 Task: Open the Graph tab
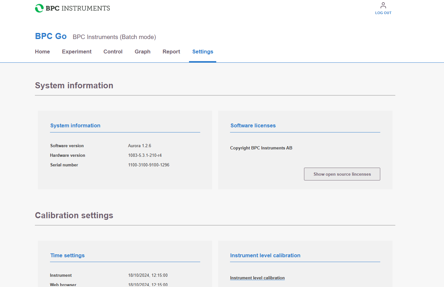[143, 52]
